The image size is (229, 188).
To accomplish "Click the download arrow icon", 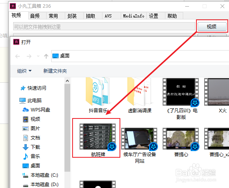I will pyautogui.click(x=26, y=147).
